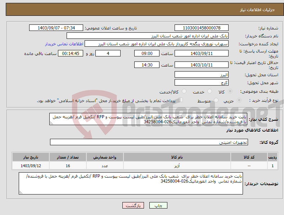Screen dimensions: 284x215
Task: Click the requester field سهراب نوروزی پنگجه
Action: [x=157, y=44]
